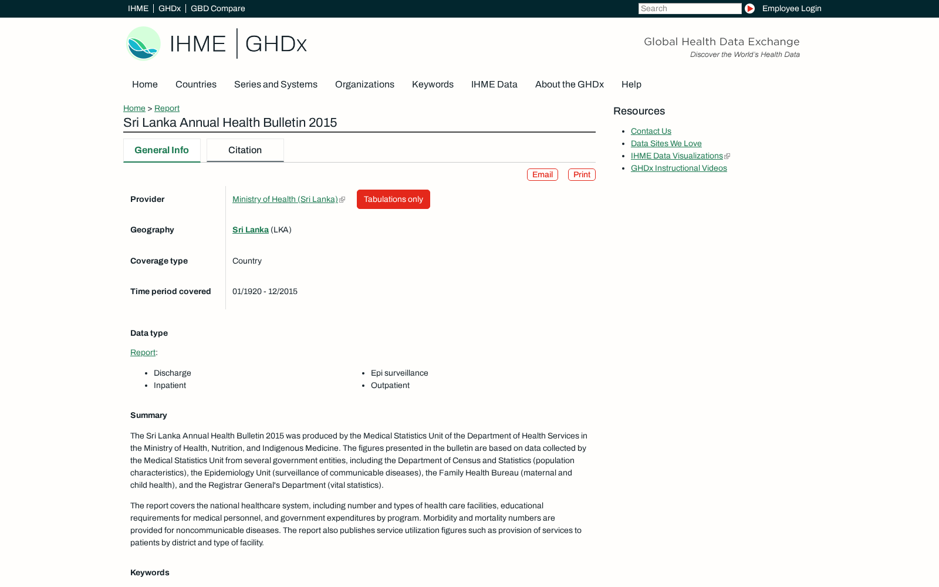Image resolution: width=939 pixels, height=587 pixels.
Task: Open GBD Compare in top bar
Action: tap(218, 8)
